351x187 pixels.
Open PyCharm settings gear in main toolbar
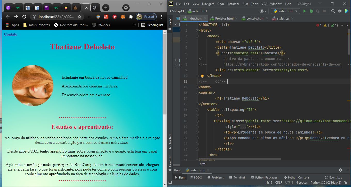pos(340,11)
